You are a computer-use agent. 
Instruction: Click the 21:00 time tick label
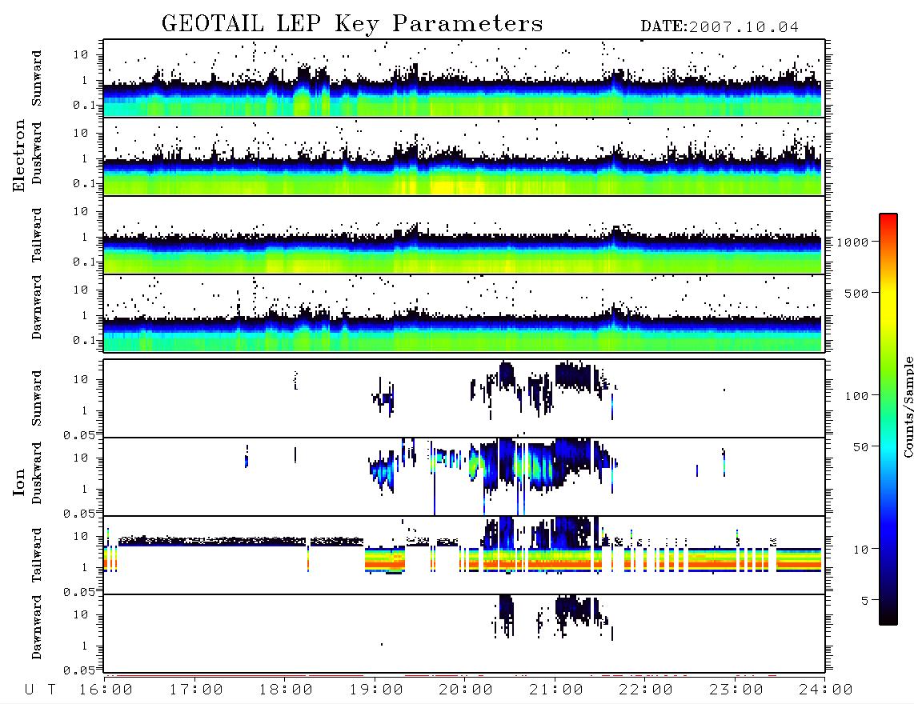click(556, 690)
